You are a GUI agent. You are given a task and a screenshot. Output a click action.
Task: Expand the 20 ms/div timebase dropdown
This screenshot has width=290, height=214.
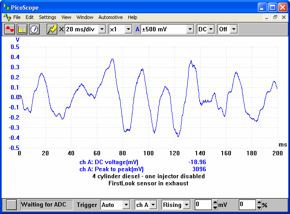102,29
